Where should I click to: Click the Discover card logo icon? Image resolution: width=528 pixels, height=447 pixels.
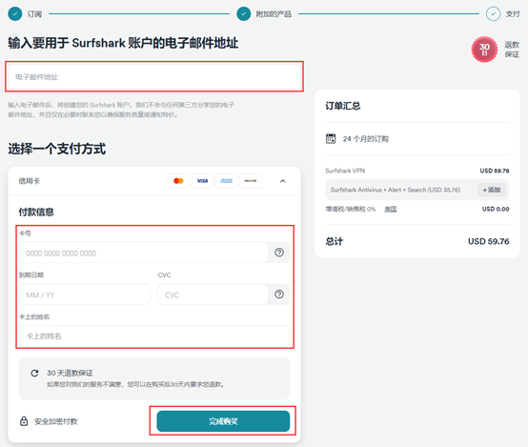251,181
